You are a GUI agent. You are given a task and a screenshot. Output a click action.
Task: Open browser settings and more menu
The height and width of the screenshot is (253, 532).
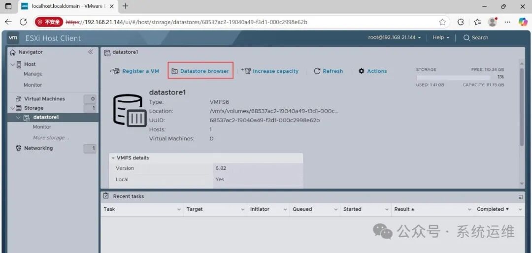coord(507,22)
